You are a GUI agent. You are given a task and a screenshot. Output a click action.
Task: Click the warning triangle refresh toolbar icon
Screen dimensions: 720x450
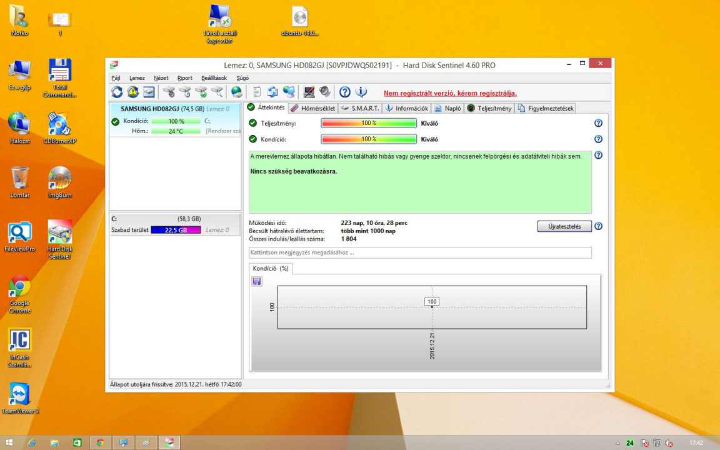point(132,92)
